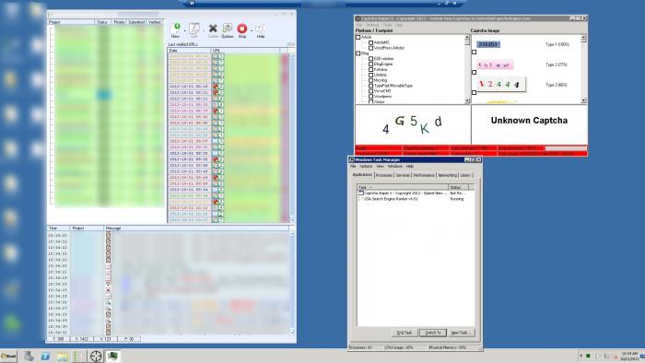
Task: Open dropdown arrow beside Stop icon
Action: click(x=252, y=30)
